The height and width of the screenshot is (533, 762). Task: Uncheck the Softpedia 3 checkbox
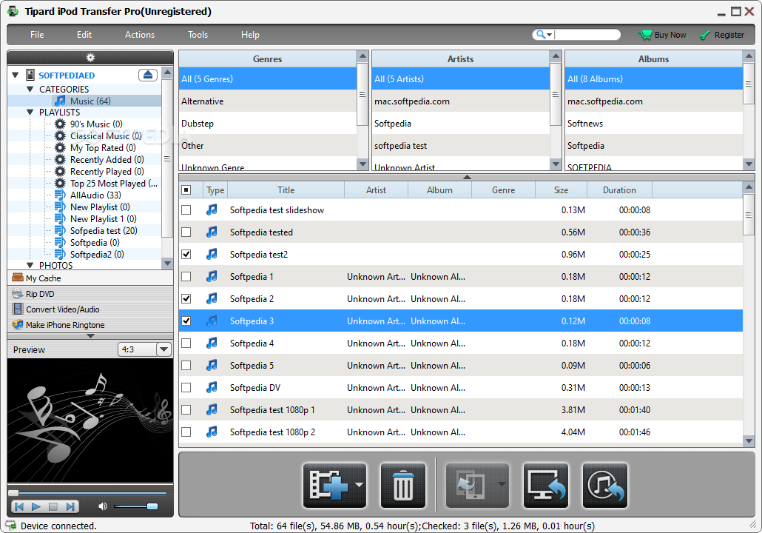click(186, 321)
